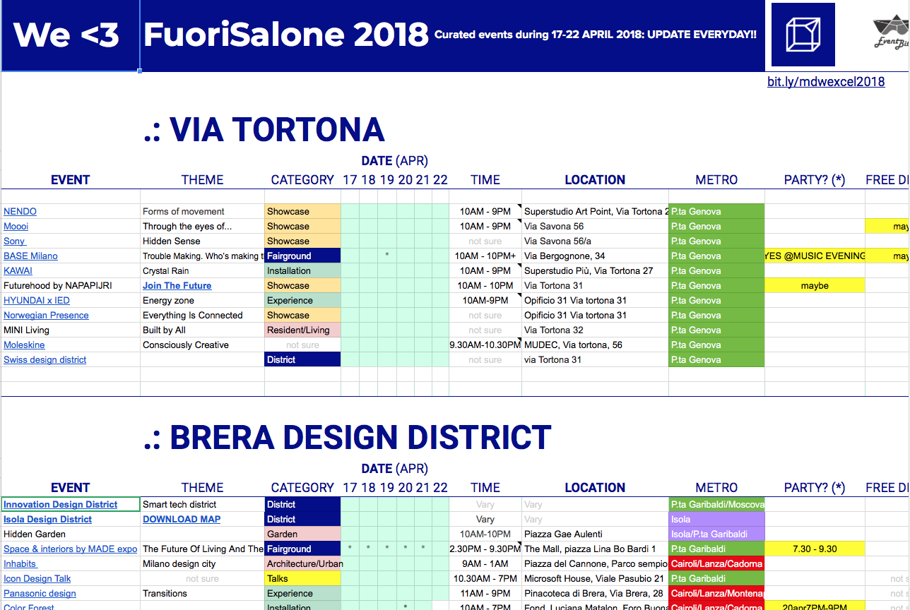910x610 pixels.
Task: Select the 'YES @MUSIC EVENING' party cell
Action: [x=815, y=256]
